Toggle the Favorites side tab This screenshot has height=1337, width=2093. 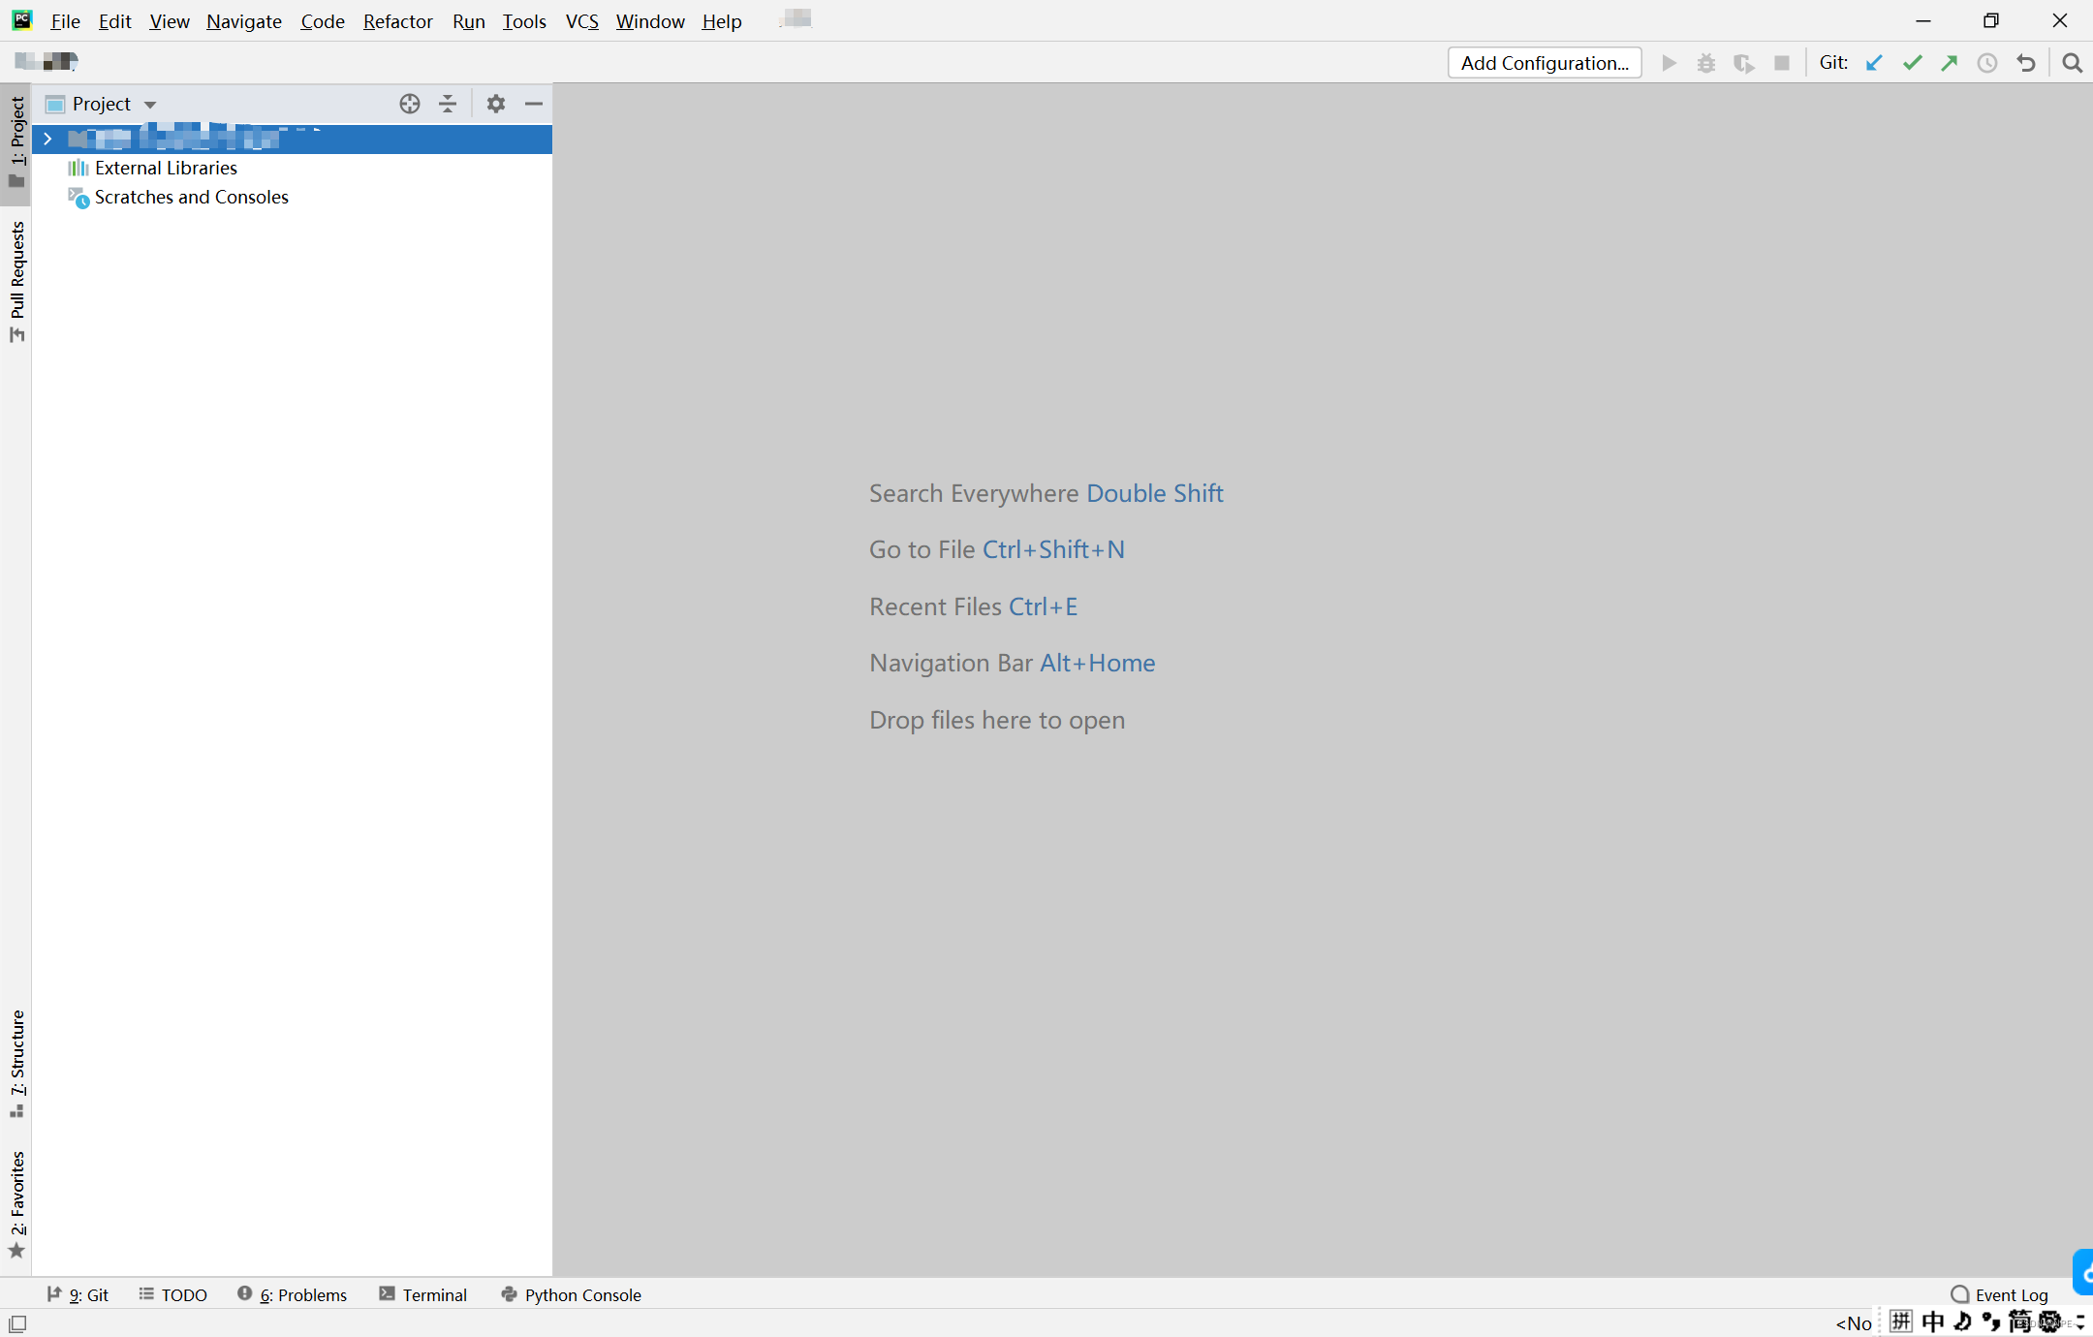17,1202
